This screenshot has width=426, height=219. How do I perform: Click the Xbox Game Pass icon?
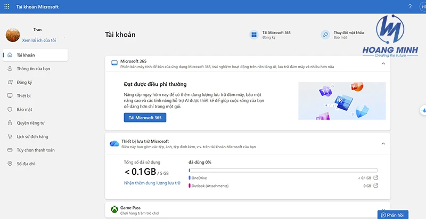[x=114, y=209]
